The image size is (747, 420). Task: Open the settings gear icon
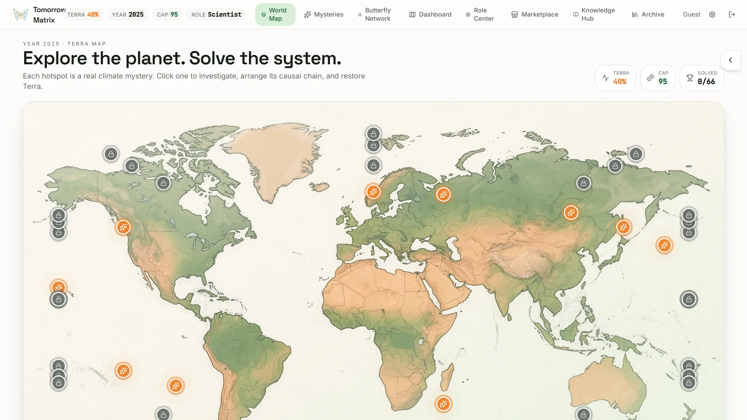712,15
